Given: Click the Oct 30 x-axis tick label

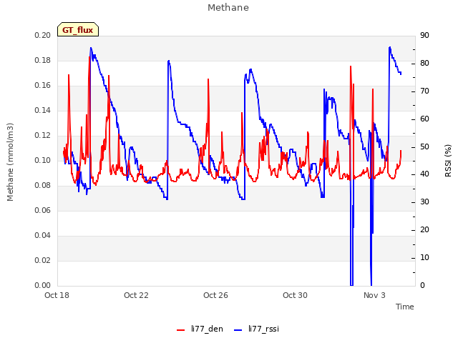Looking at the screenshot, I should [295, 295].
